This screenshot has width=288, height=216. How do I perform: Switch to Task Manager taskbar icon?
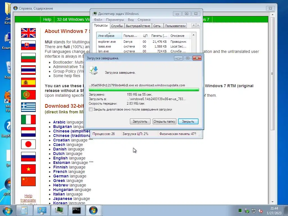pos(59,210)
